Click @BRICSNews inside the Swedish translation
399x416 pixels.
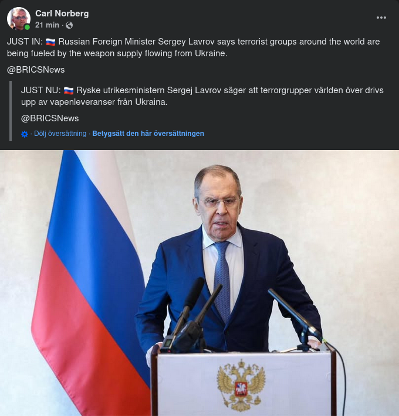coord(50,118)
